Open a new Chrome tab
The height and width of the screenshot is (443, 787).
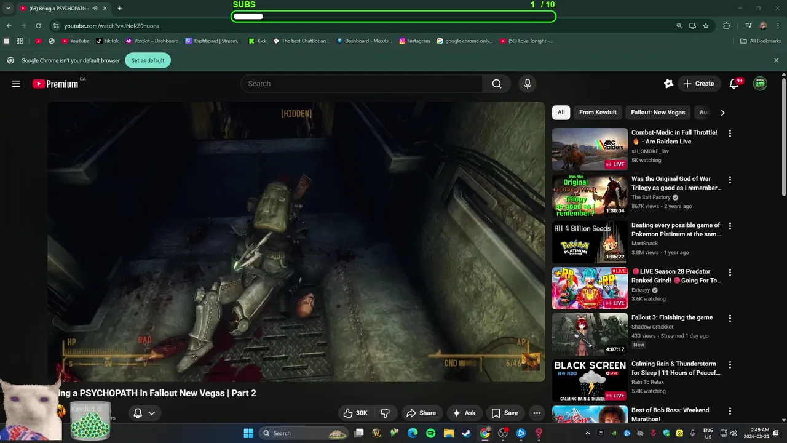119,9
